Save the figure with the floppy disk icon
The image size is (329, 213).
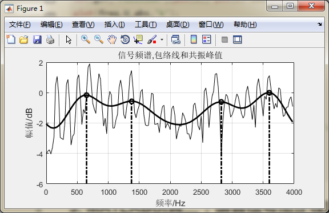(x=37, y=39)
